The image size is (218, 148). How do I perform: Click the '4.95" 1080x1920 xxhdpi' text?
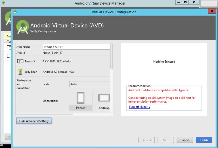[x=57, y=61]
